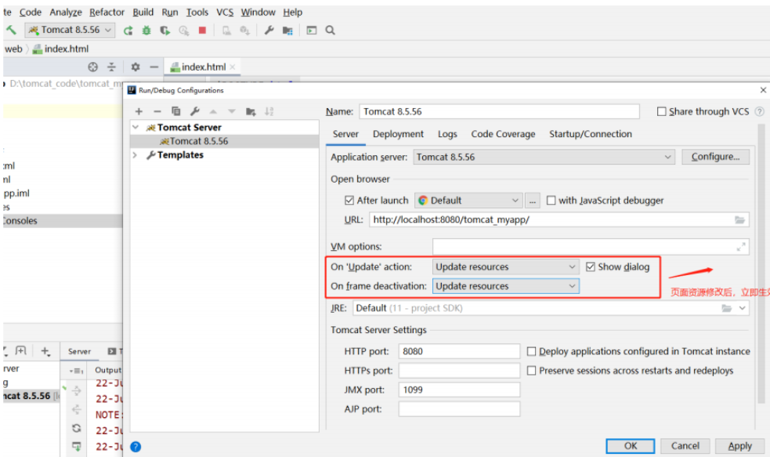The height and width of the screenshot is (457, 770).
Task: Click the collapse all icon in project panel
Action: click(111, 67)
